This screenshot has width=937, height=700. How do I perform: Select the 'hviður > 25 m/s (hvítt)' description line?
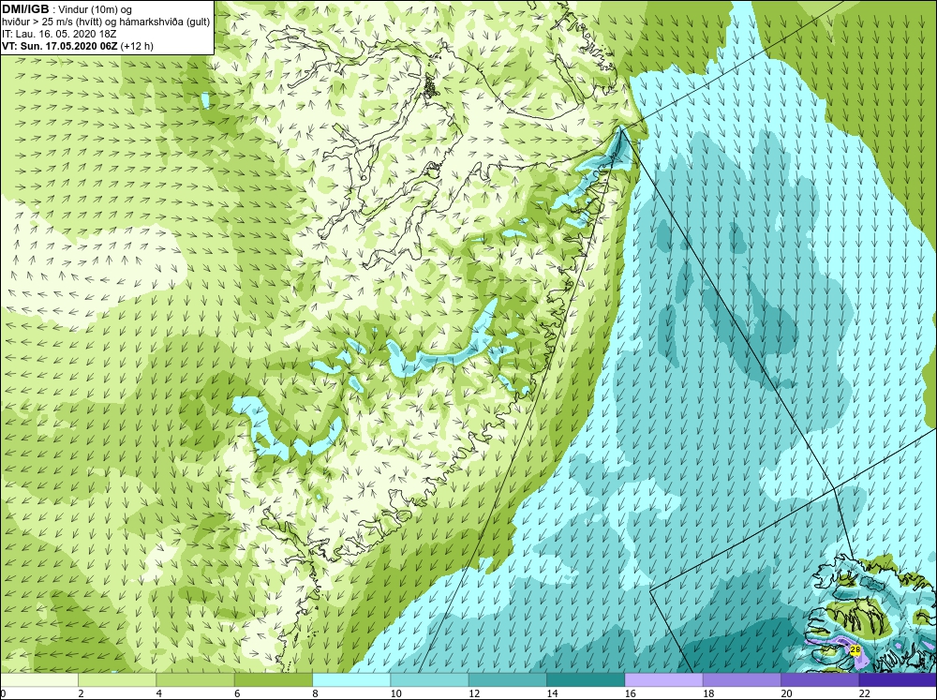(106, 22)
